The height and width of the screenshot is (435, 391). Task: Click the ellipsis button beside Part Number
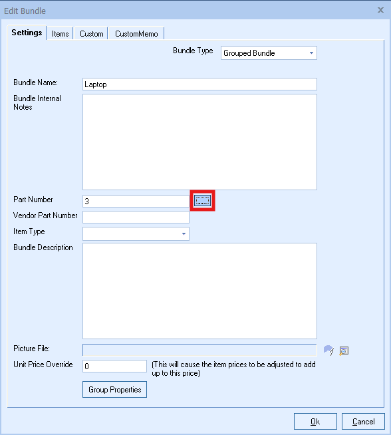coord(202,201)
